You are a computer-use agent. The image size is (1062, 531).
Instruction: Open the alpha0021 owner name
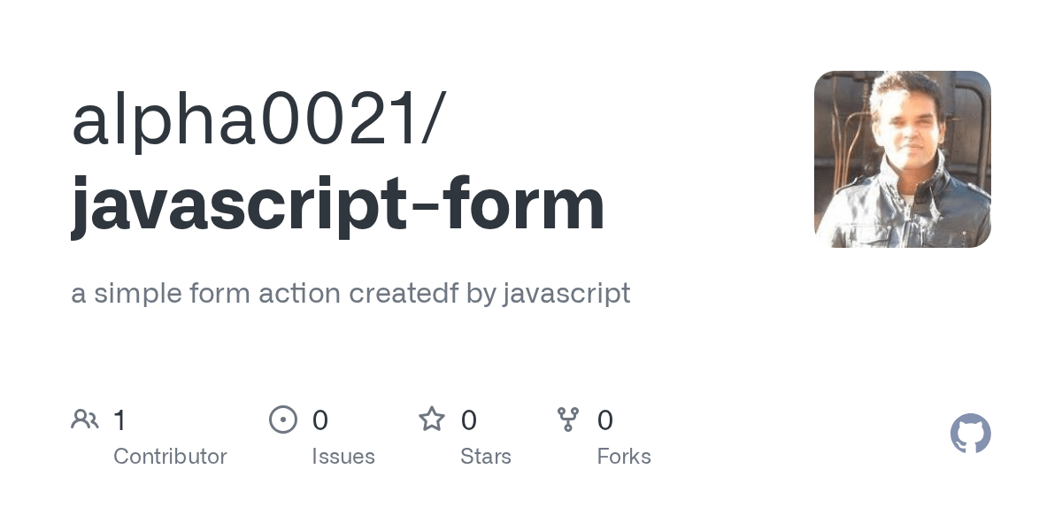[x=245, y=121]
